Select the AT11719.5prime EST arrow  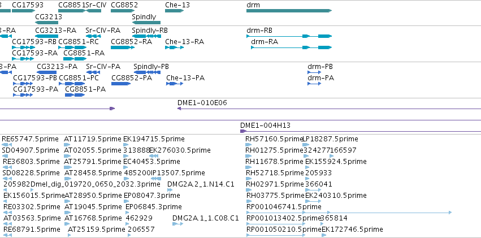pyautogui.click(x=67, y=145)
